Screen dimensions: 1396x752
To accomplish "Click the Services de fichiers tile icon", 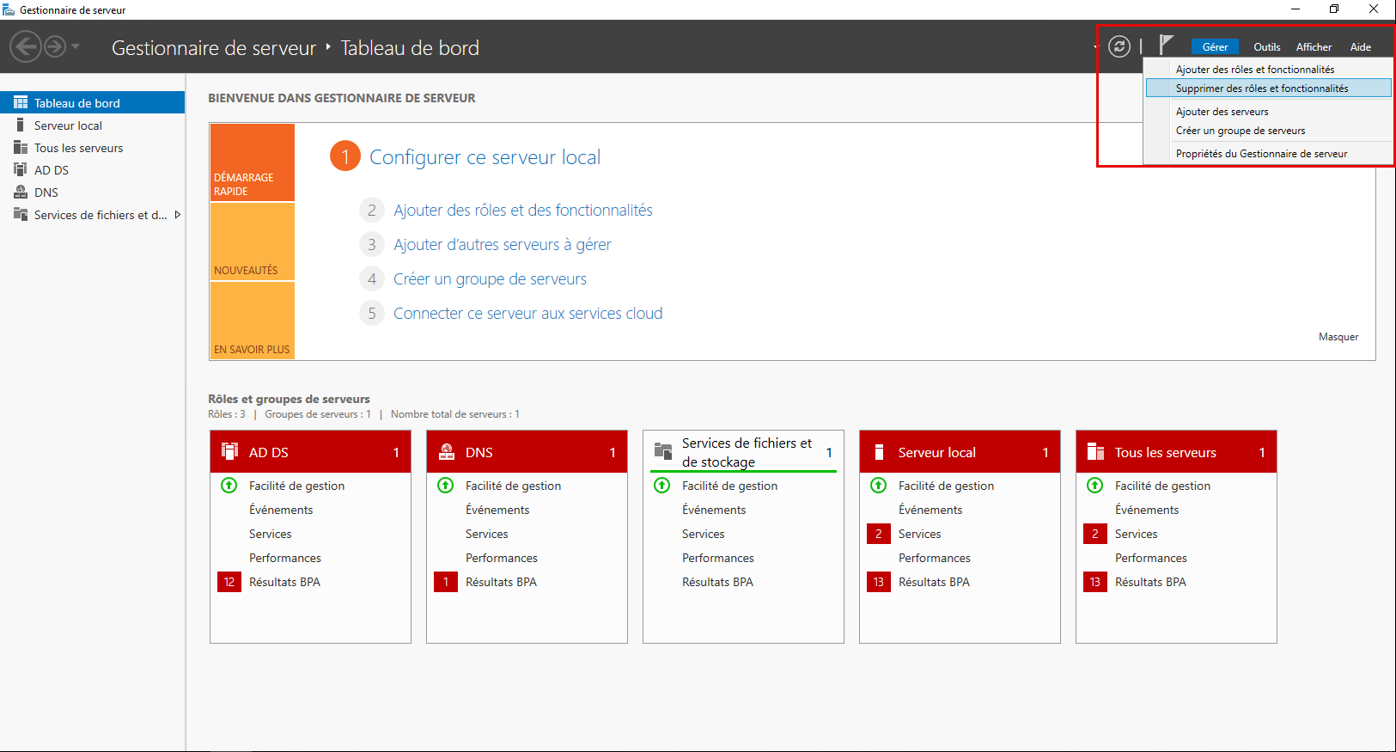I will [663, 451].
